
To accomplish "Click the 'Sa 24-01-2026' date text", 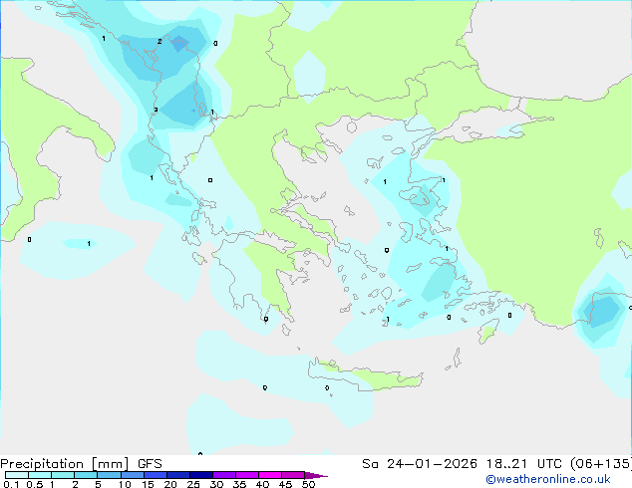I will [x=420, y=464].
